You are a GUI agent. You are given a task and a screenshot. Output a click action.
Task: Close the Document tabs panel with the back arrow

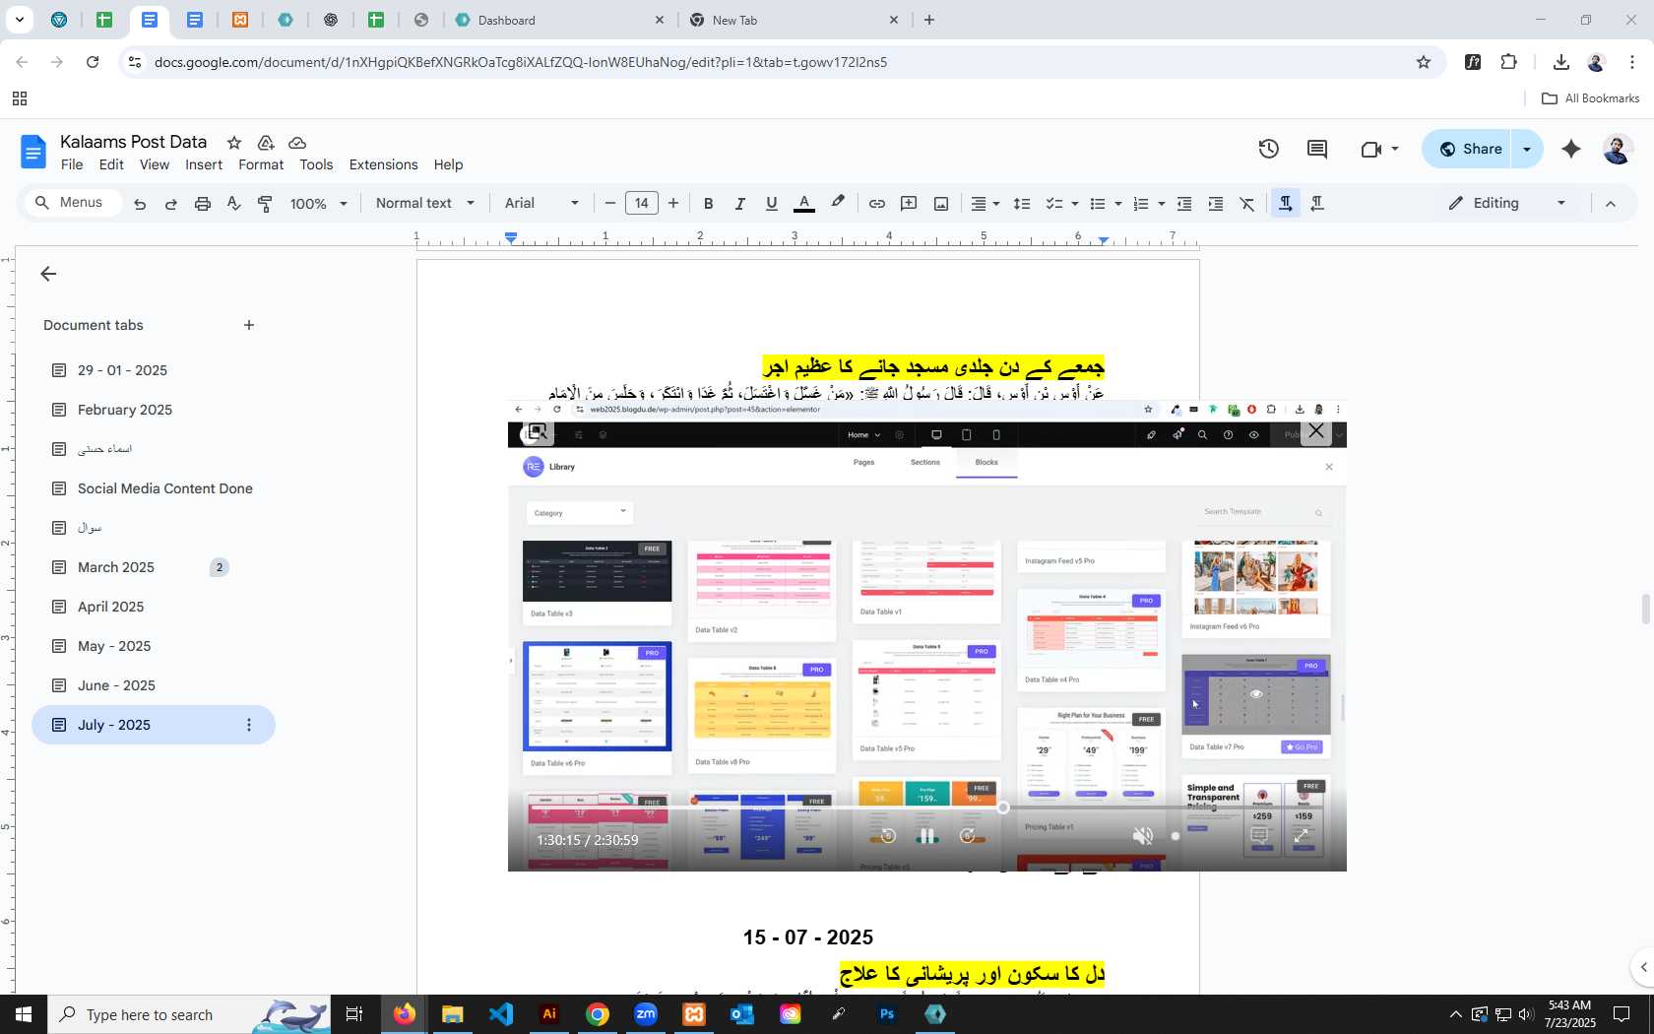click(48, 274)
